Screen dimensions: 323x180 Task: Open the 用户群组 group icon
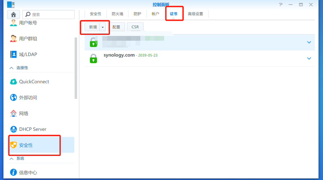click(13, 39)
